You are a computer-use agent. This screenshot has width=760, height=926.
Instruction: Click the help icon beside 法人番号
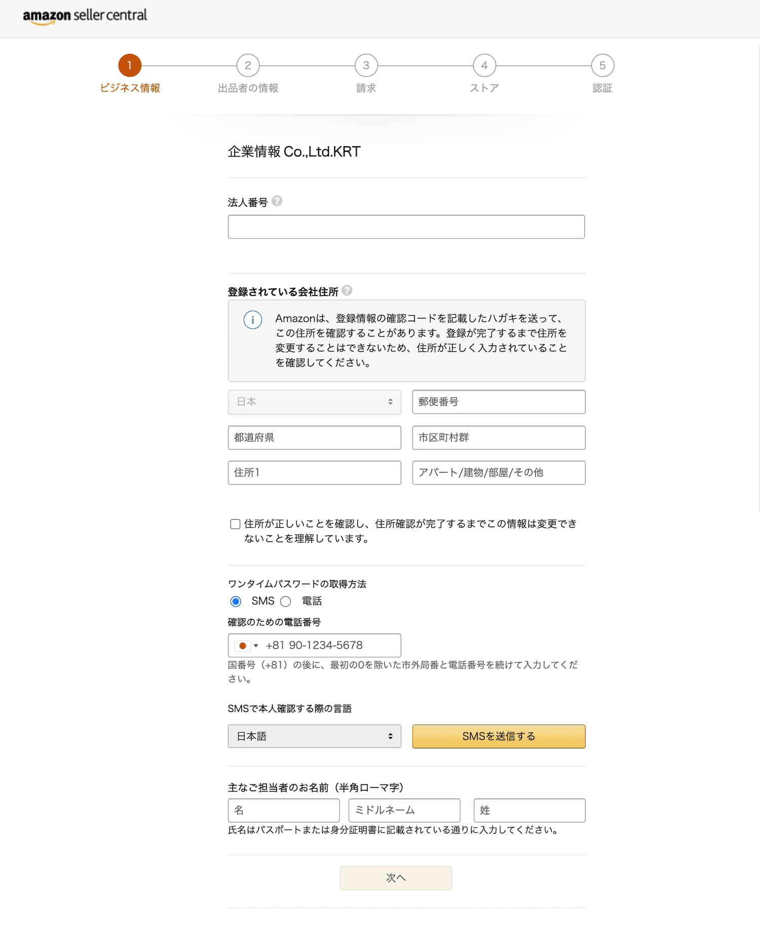pos(277,201)
